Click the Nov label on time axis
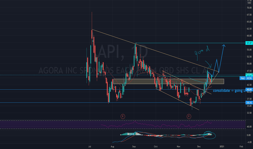Screen dimensions: 253x149 point(178,146)
